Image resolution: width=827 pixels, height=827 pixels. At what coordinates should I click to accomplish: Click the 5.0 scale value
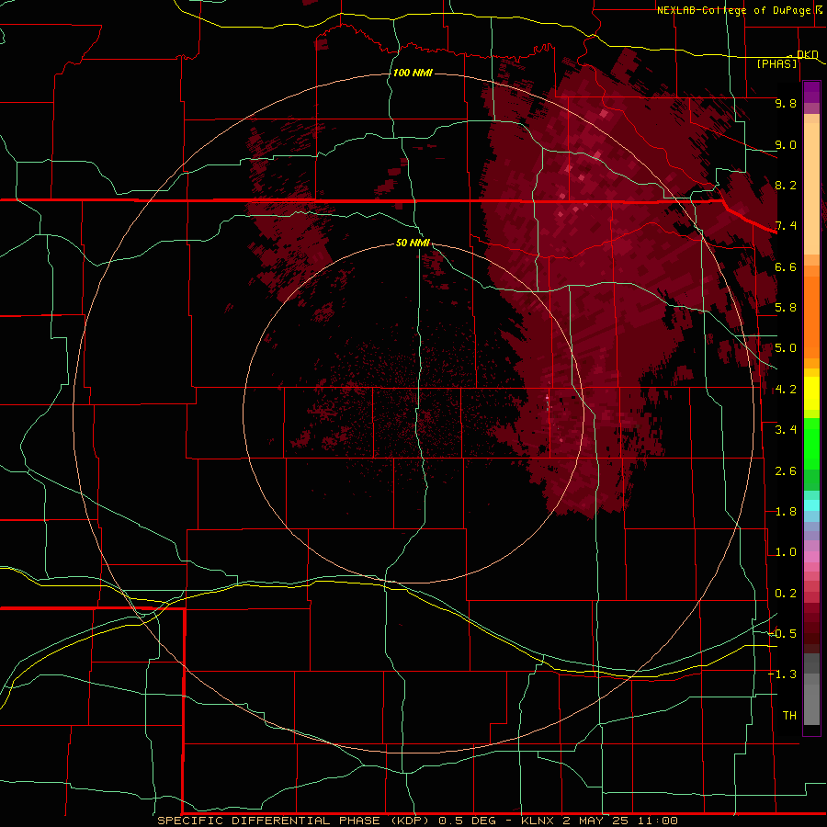pyautogui.click(x=786, y=348)
